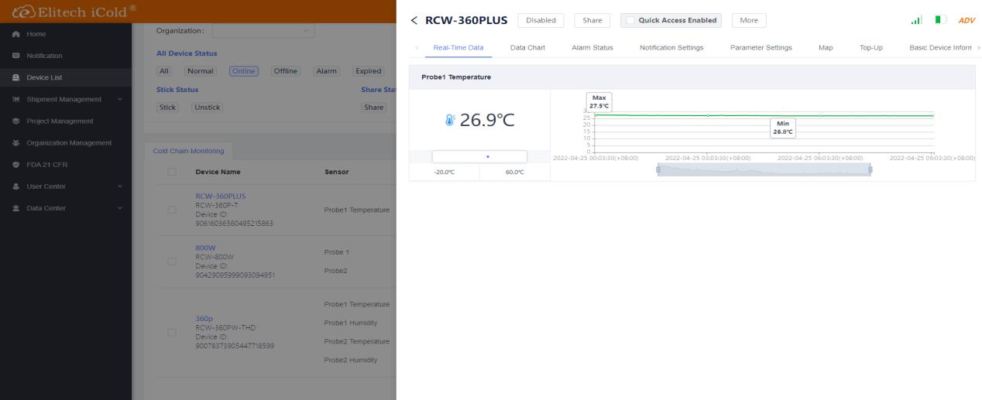Click the 60.0℃ upper limit value
This screenshot has height=400, width=982.
[x=515, y=172]
